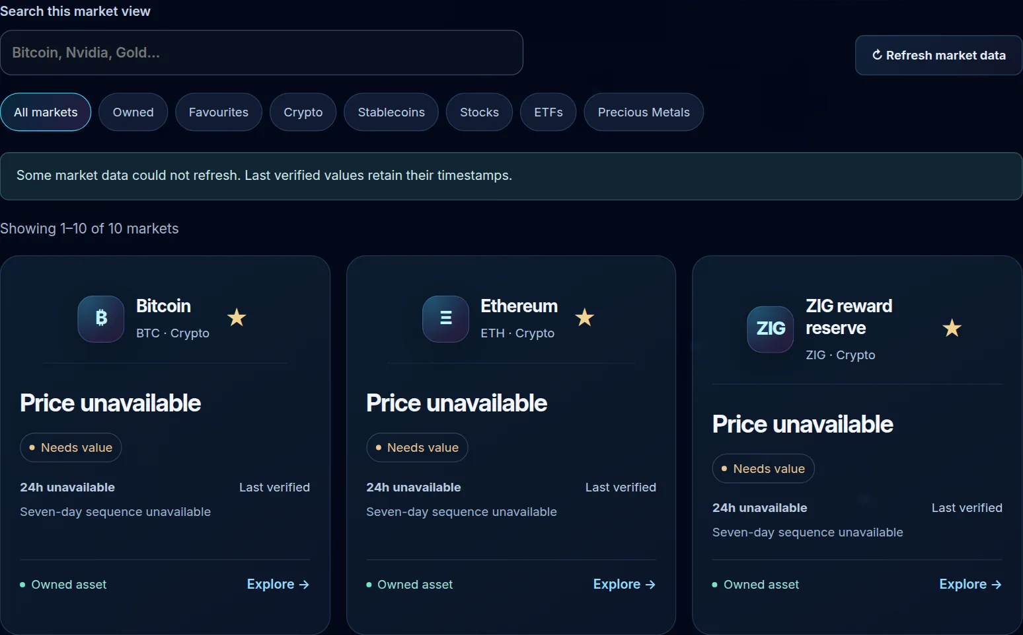This screenshot has height=635, width=1023.
Task: Select the All markets filter
Action: click(x=46, y=112)
